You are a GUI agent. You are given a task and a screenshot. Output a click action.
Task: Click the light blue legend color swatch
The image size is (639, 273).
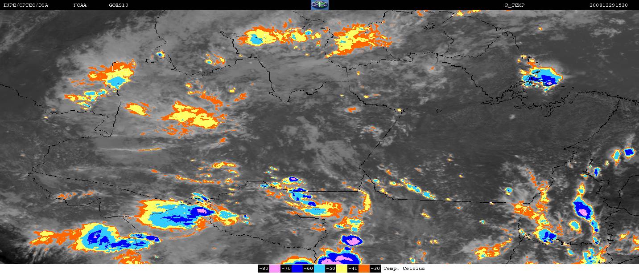point(319,269)
